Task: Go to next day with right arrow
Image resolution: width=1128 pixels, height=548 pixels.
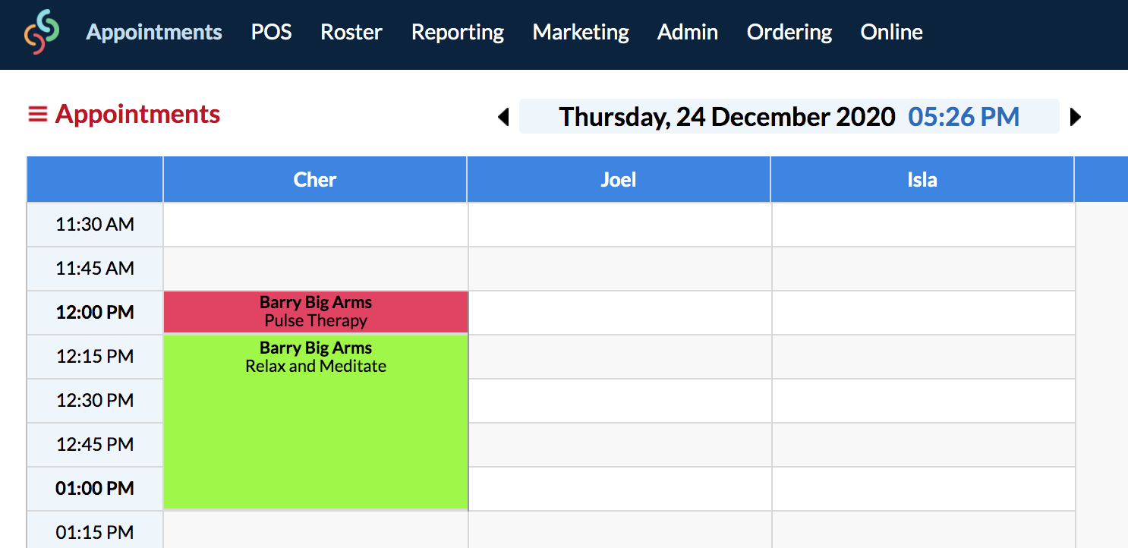Action: click(1075, 117)
